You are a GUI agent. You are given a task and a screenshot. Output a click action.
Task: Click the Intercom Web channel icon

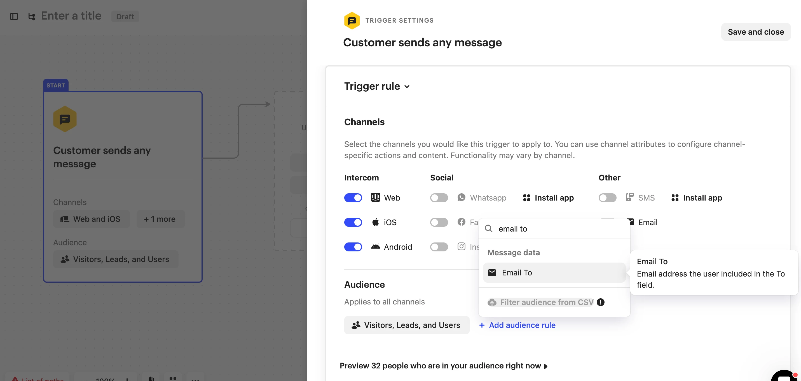375,197
